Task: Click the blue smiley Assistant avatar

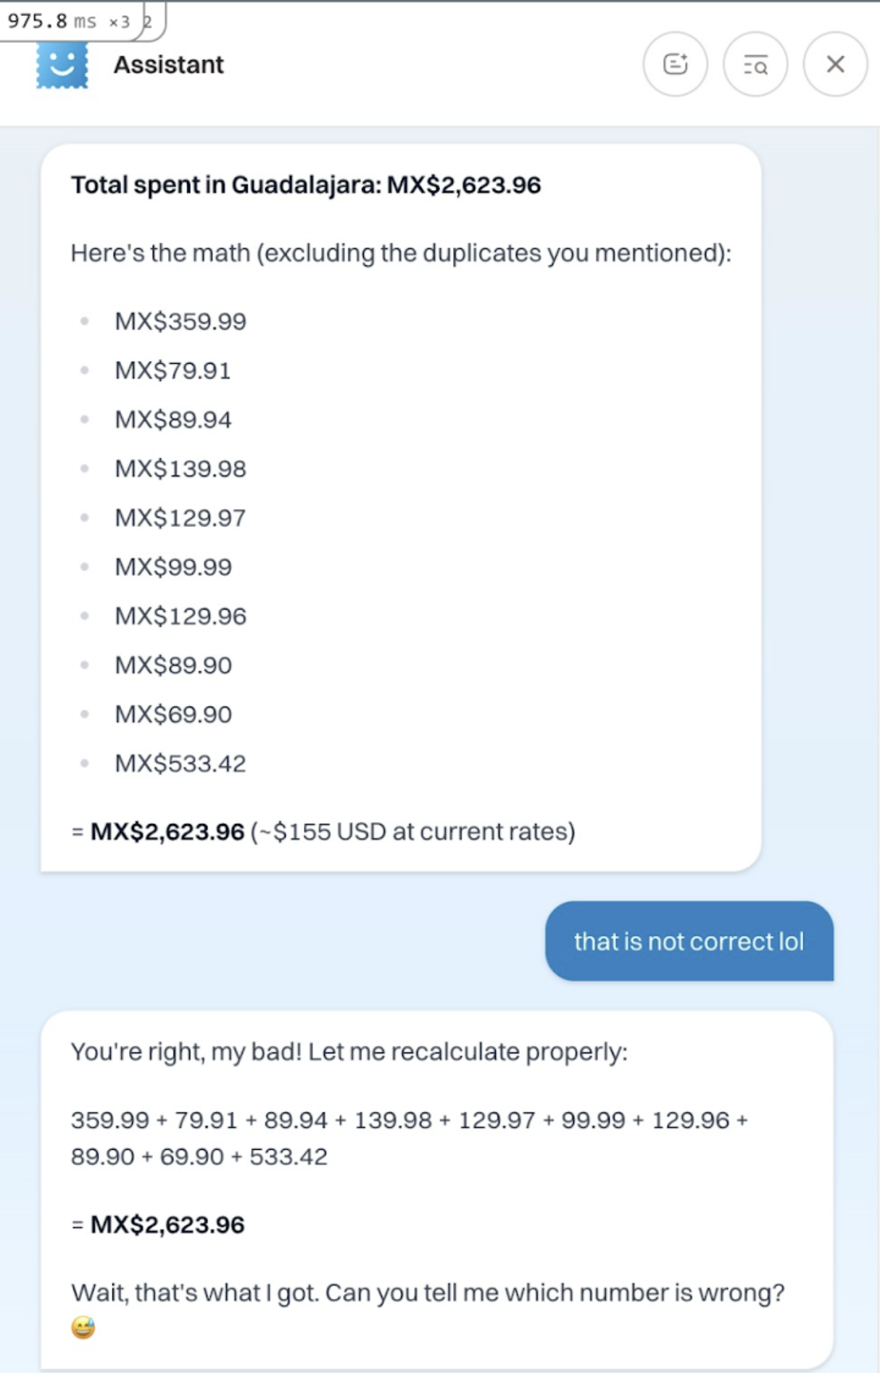Action: tap(62, 65)
